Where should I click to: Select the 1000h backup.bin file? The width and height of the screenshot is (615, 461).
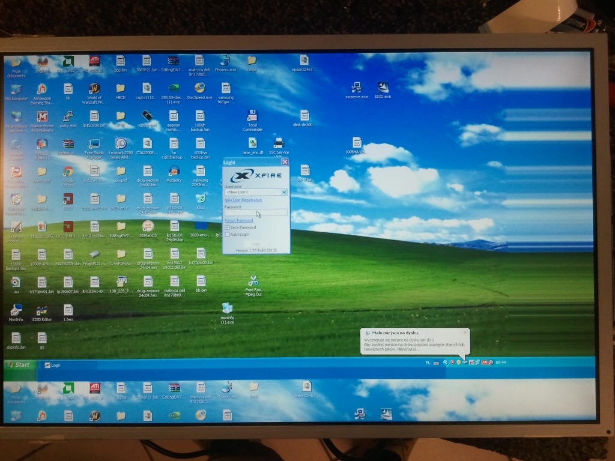tap(200, 121)
